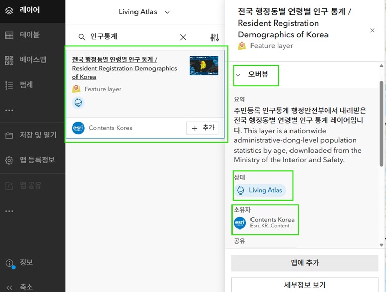Click the esri owner avatar in details panel
This screenshot has width=386, height=292.
point(240,223)
